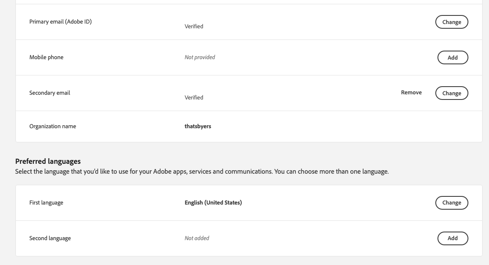Change the Primary email (Adobe ID)
The width and height of the screenshot is (489, 265).
(452, 22)
